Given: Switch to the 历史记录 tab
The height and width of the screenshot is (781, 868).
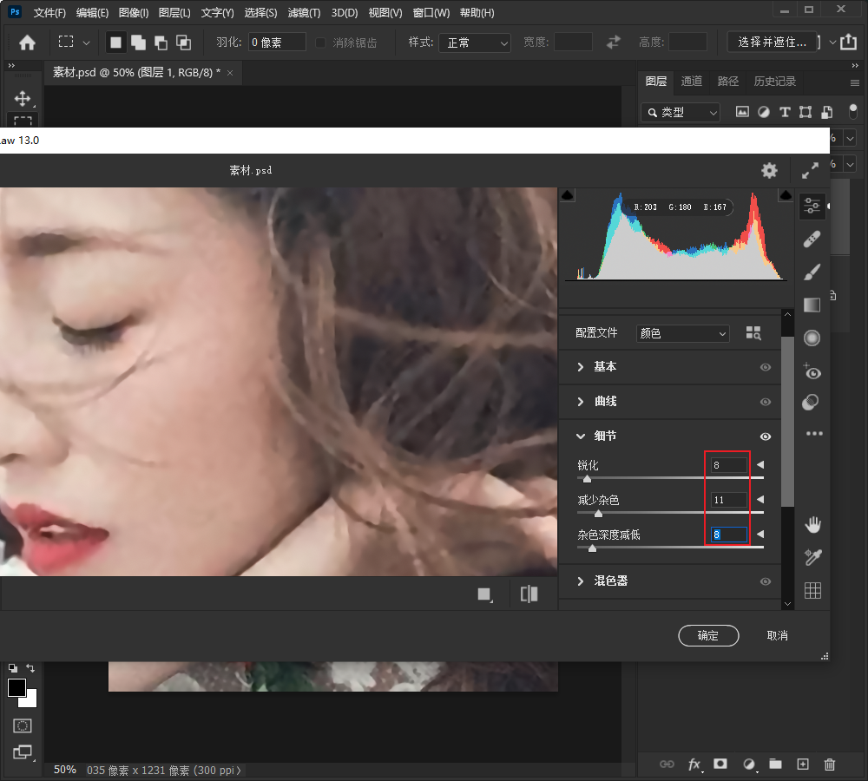Looking at the screenshot, I should pyautogui.click(x=774, y=82).
